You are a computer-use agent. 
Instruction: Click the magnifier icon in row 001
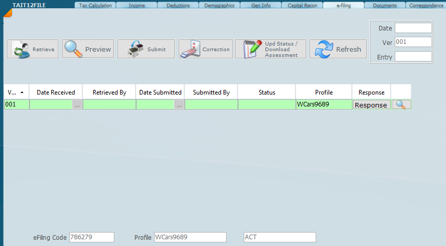click(400, 104)
